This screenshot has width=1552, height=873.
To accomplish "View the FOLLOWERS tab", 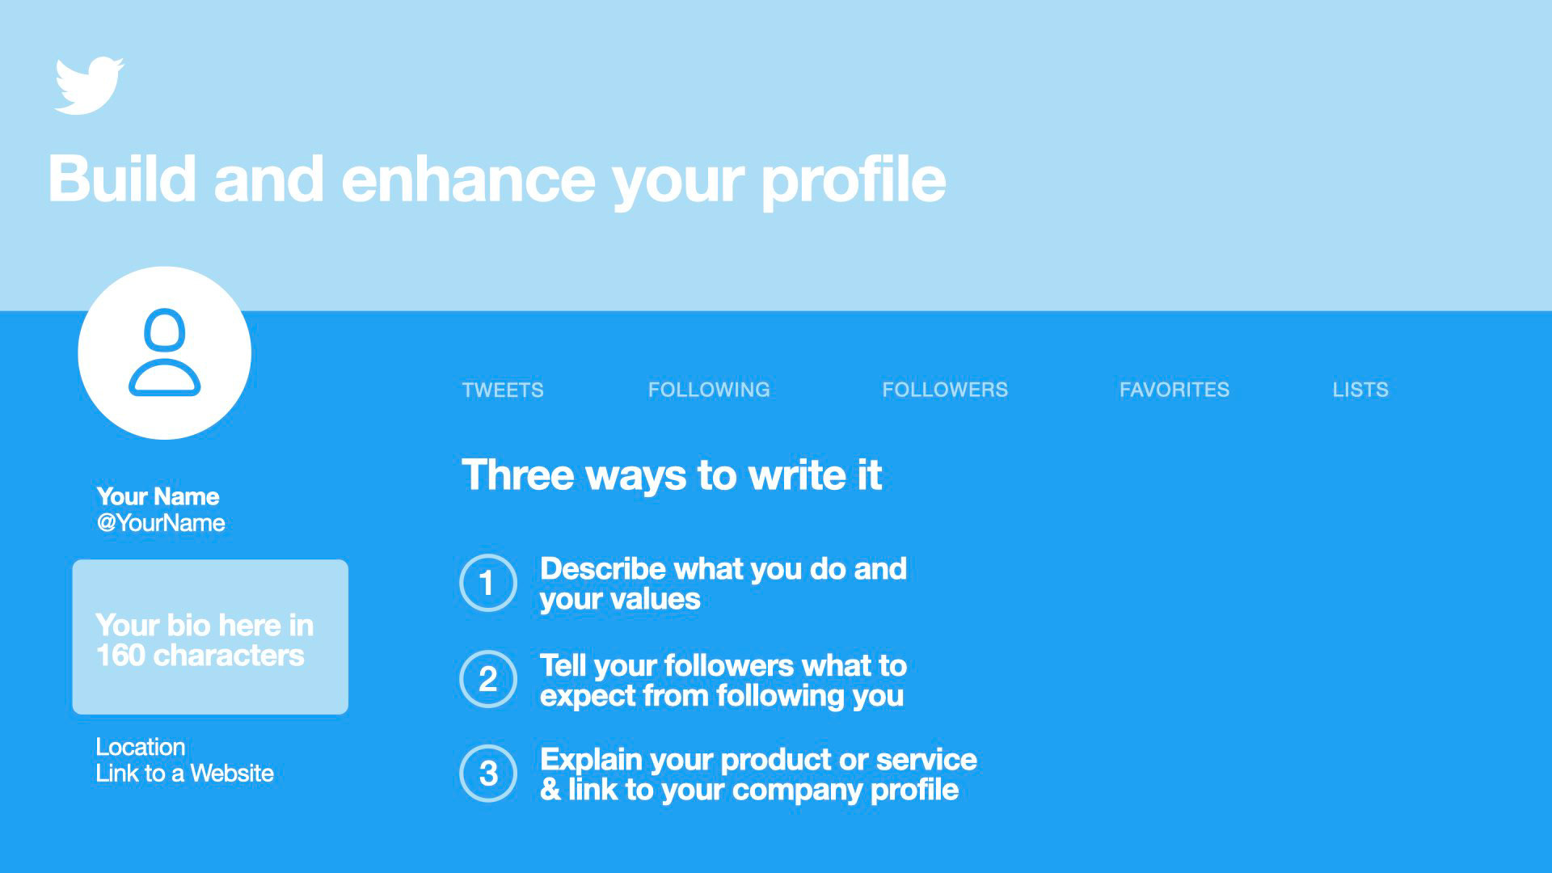I will tap(944, 390).
